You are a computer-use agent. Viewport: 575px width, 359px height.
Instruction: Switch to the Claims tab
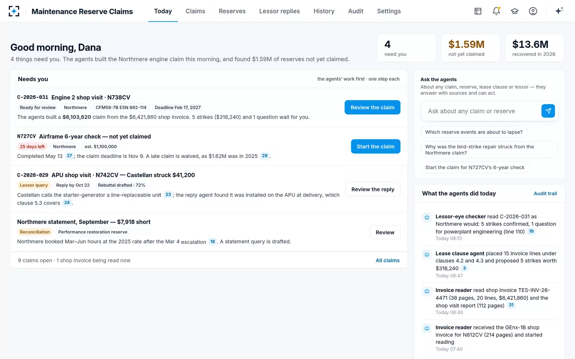pos(195,11)
